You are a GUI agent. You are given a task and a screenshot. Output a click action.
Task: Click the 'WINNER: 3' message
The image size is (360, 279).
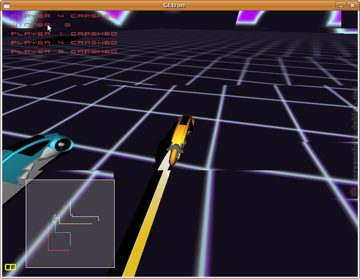pyautogui.click(x=41, y=25)
